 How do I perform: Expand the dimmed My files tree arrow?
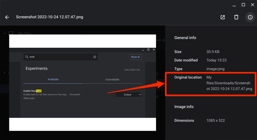coord(5,33)
